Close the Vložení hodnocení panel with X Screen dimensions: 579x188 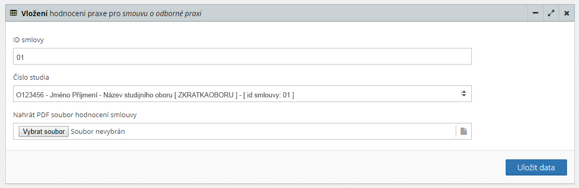click(x=567, y=14)
